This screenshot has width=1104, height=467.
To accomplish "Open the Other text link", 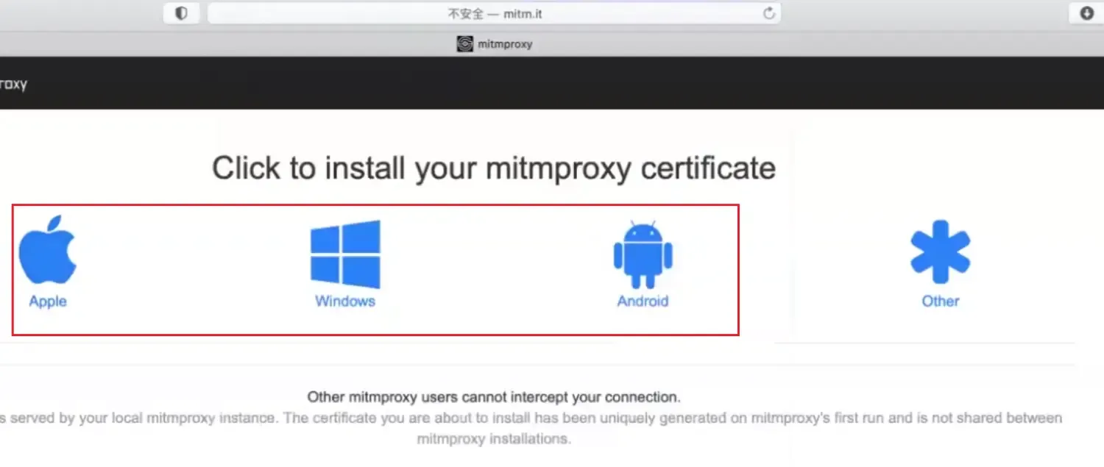I will tap(940, 300).
